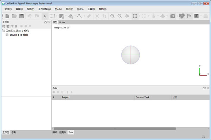
Task: Open the Move Object dropdown arrow
Action: (75, 16)
